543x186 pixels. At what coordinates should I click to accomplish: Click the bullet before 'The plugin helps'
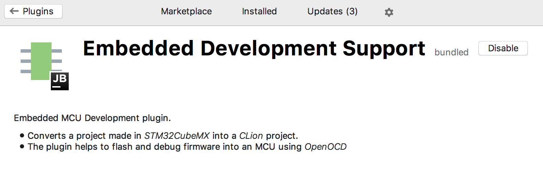click(x=22, y=146)
